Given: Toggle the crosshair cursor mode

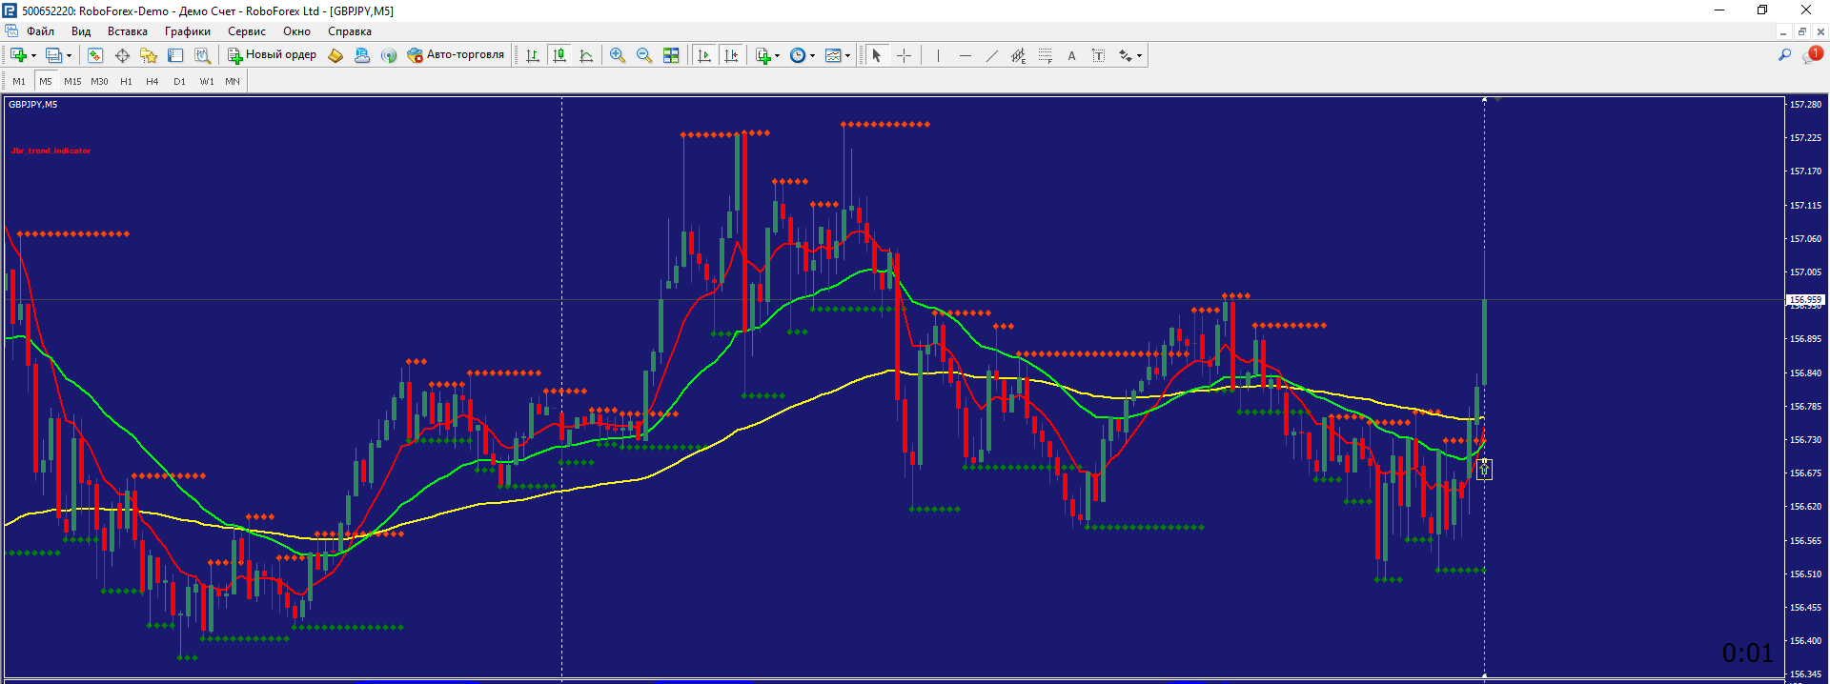Looking at the screenshot, I should 904,55.
